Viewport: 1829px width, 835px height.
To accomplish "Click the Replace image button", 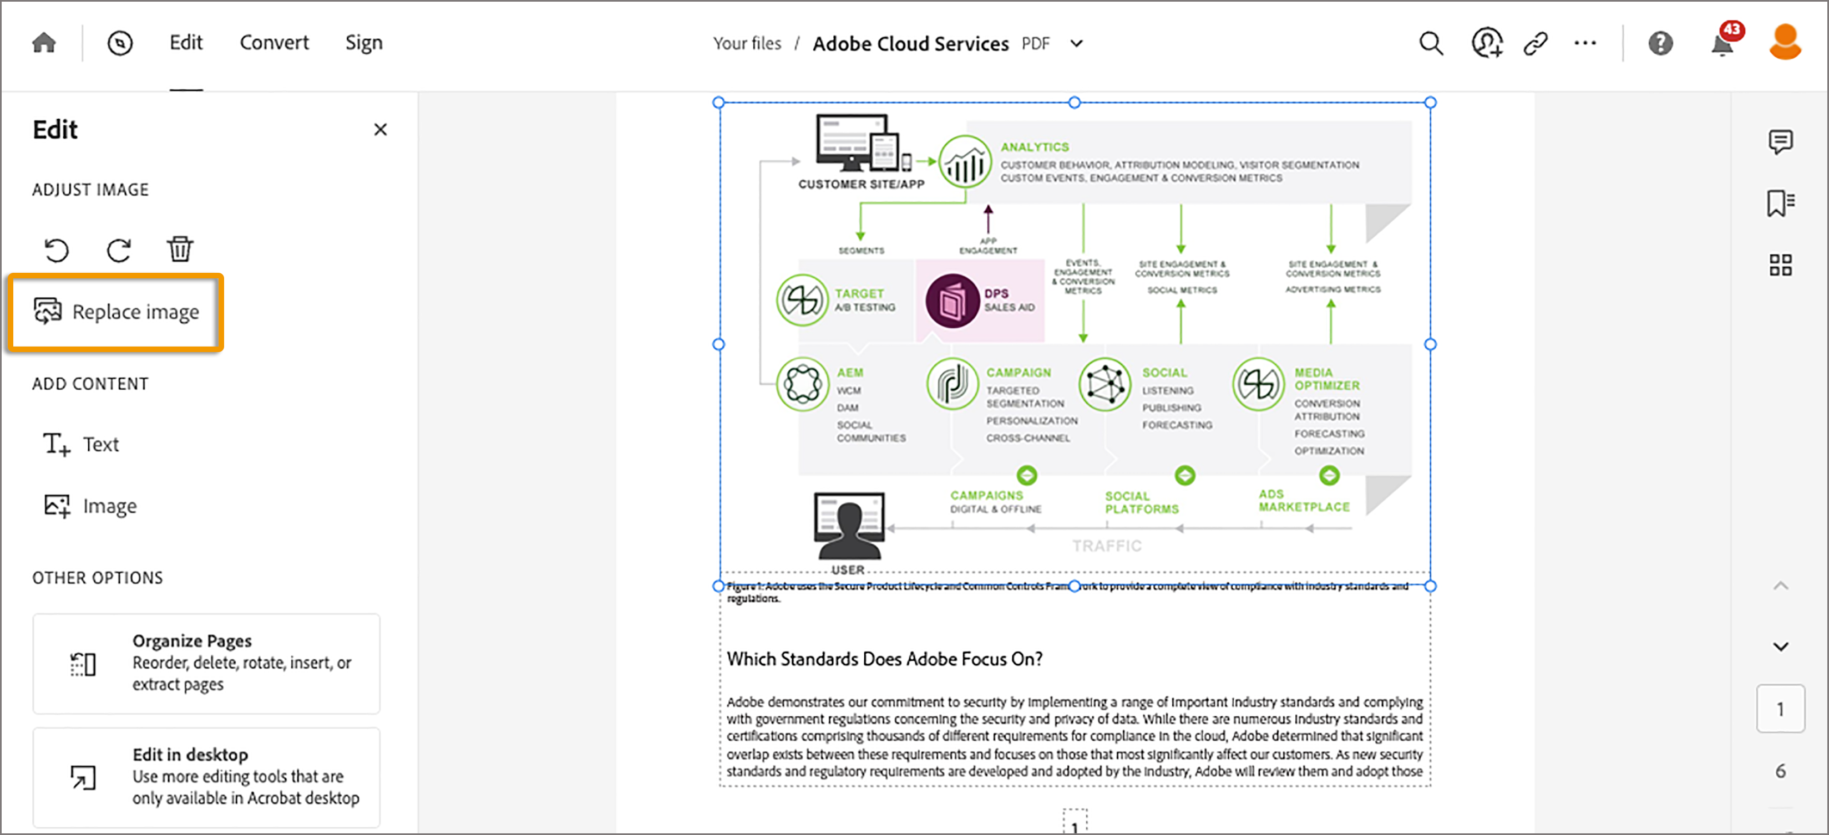I will [117, 312].
